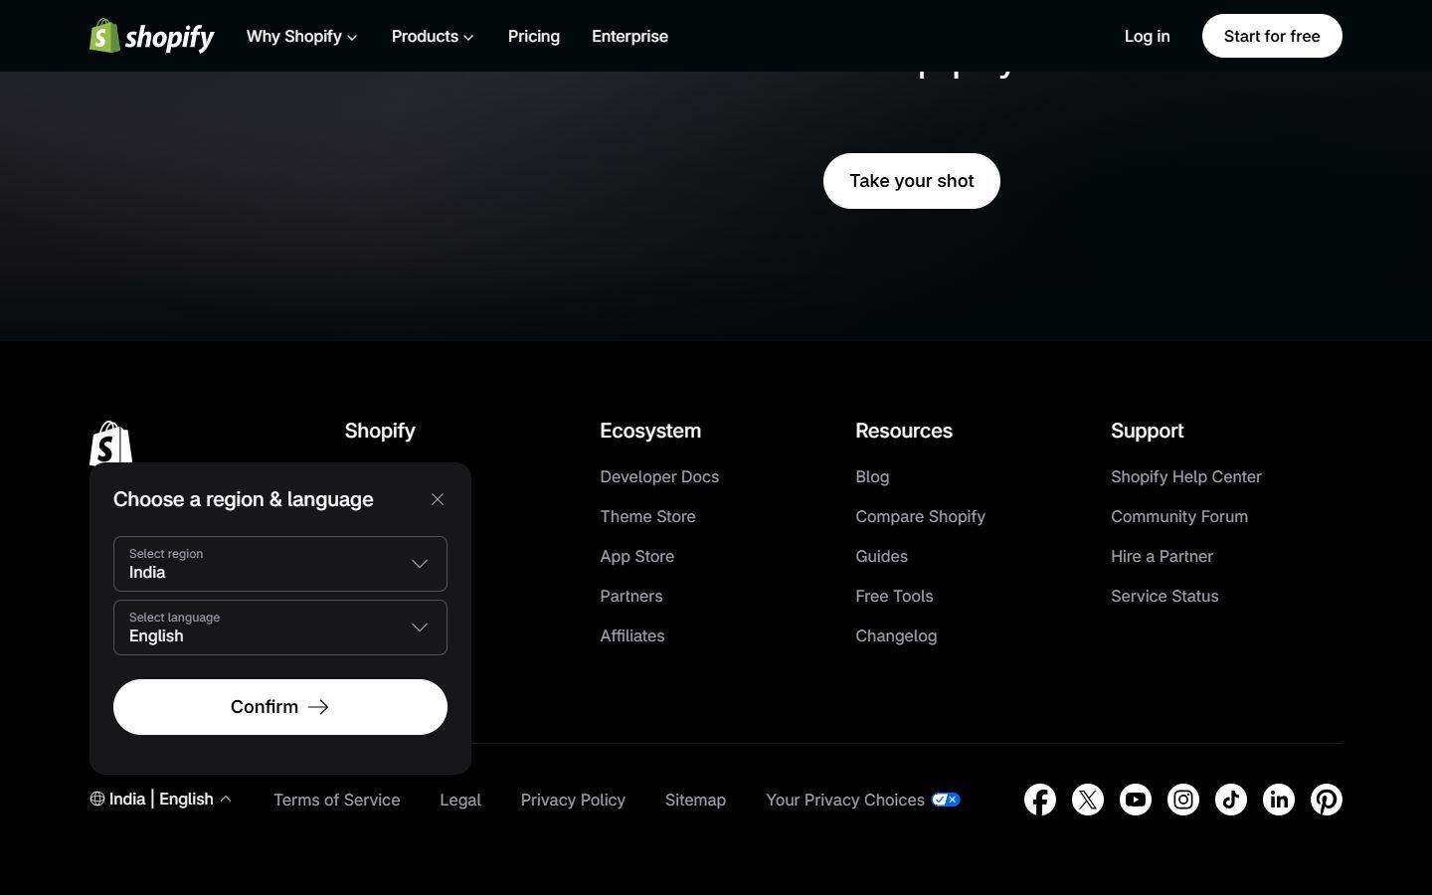
Task: Open the Legal page
Action: (x=460, y=800)
